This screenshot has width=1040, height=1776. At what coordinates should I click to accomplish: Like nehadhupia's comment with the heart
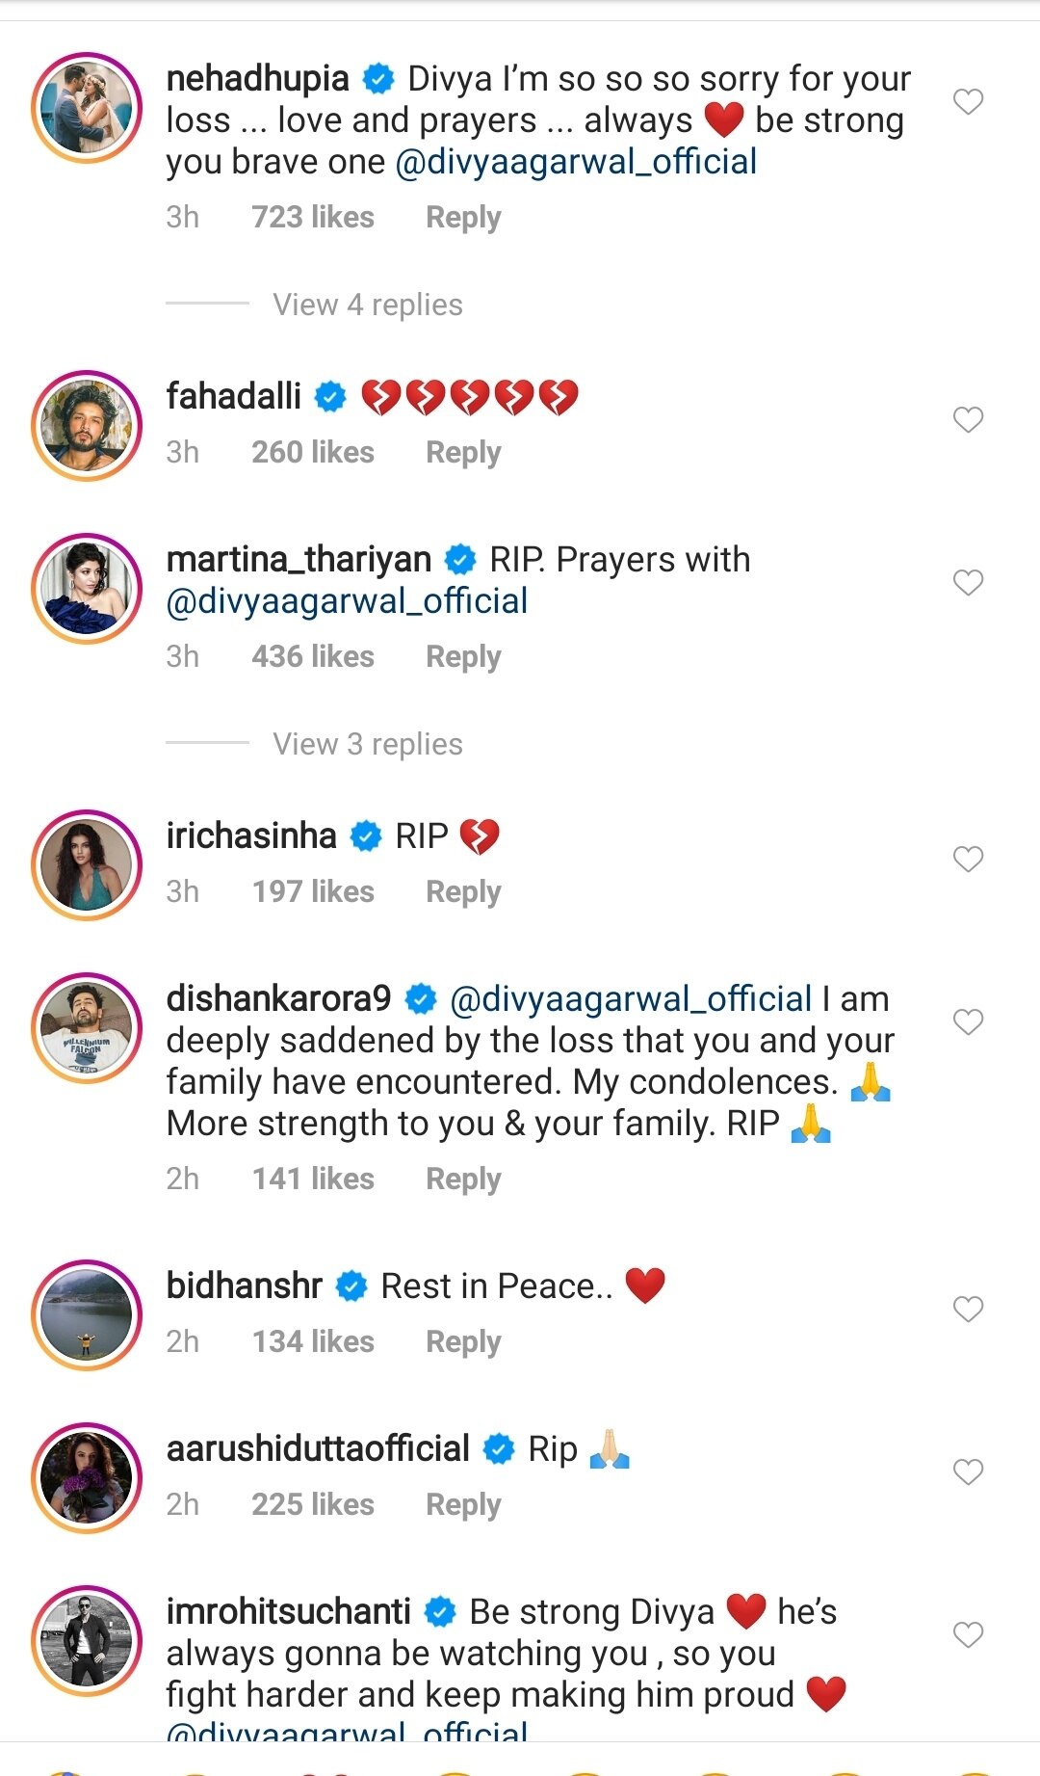pyautogui.click(x=968, y=101)
